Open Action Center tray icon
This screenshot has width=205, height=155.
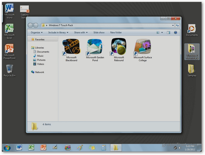tap(175, 148)
